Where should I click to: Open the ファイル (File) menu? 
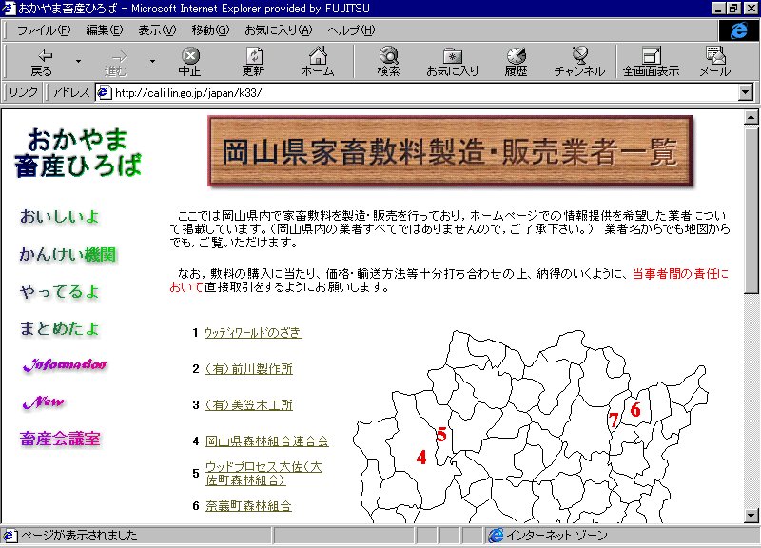(x=43, y=30)
